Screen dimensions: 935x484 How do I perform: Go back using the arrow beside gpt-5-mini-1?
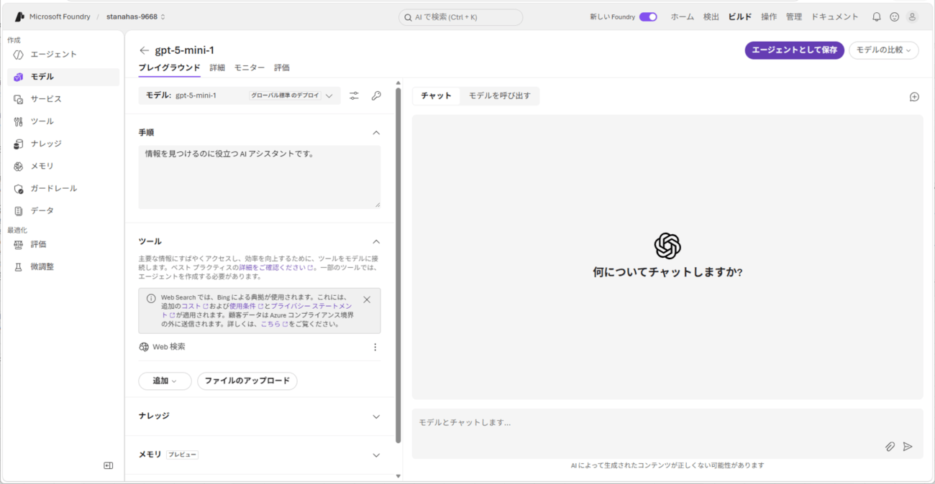pyautogui.click(x=144, y=50)
